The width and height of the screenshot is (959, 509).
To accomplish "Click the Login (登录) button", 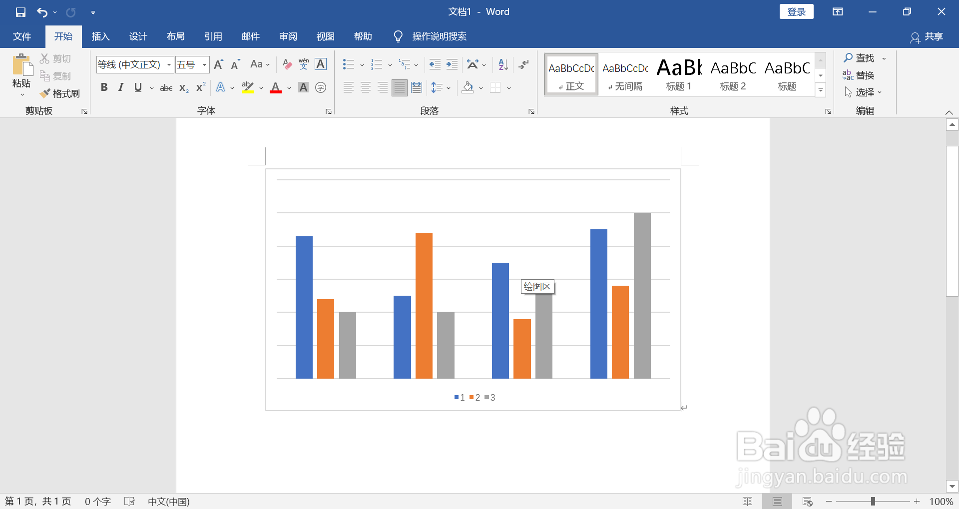I will tap(796, 12).
